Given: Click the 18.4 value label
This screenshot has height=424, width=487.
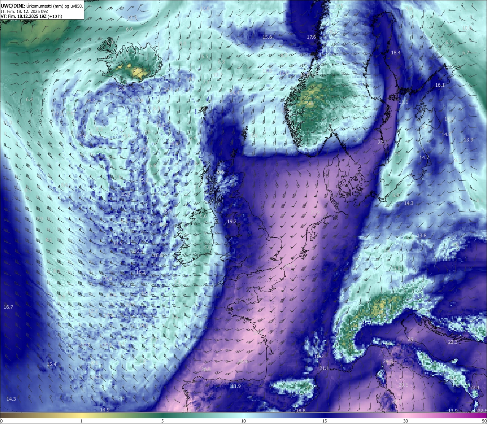Looking at the screenshot, I should tap(396, 52).
